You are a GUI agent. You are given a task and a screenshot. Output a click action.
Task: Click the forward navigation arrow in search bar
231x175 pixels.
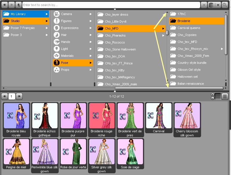click(x=12, y=5)
